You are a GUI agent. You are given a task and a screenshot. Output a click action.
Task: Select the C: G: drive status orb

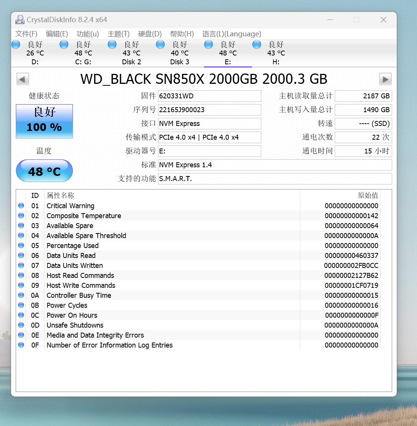click(64, 45)
